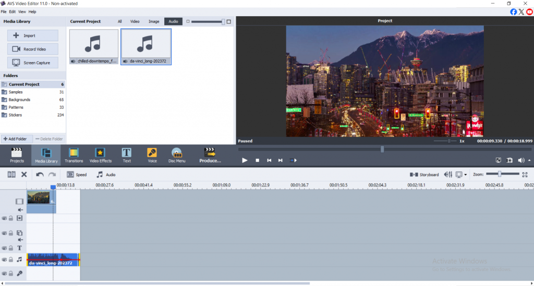Open the Video Effects panel
Viewport: 534px width, 286px height.
click(x=100, y=155)
